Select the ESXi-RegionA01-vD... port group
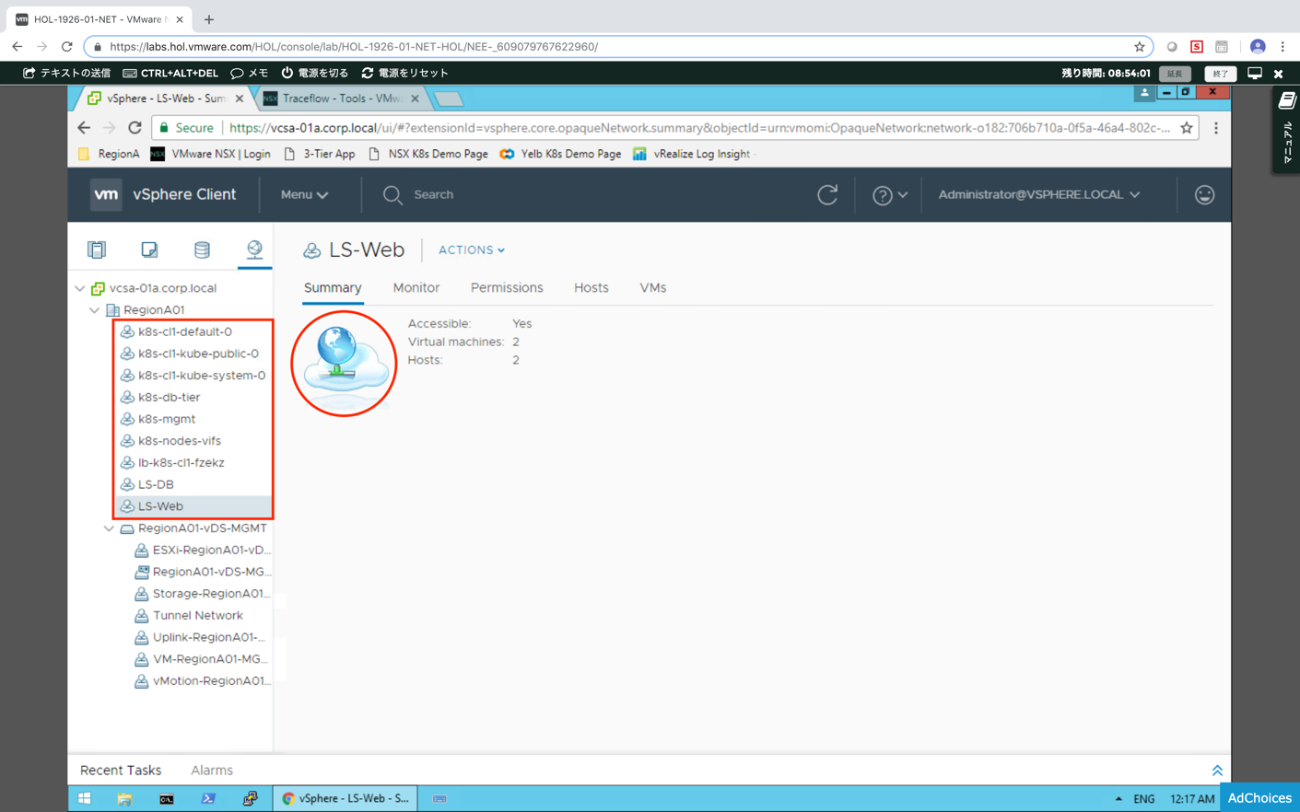The height and width of the screenshot is (812, 1300). [x=211, y=551]
